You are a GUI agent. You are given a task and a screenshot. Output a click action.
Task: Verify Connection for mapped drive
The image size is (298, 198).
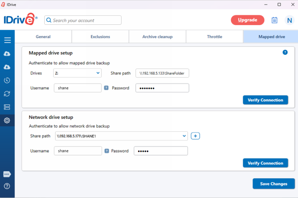[266, 100]
